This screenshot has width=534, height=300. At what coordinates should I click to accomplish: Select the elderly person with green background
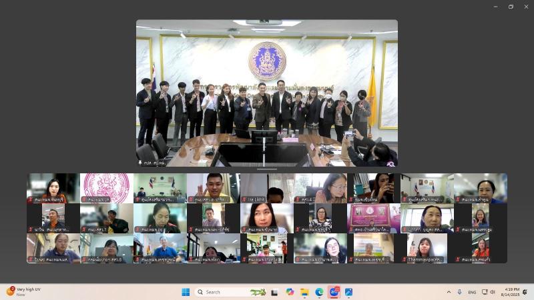[374, 248]
